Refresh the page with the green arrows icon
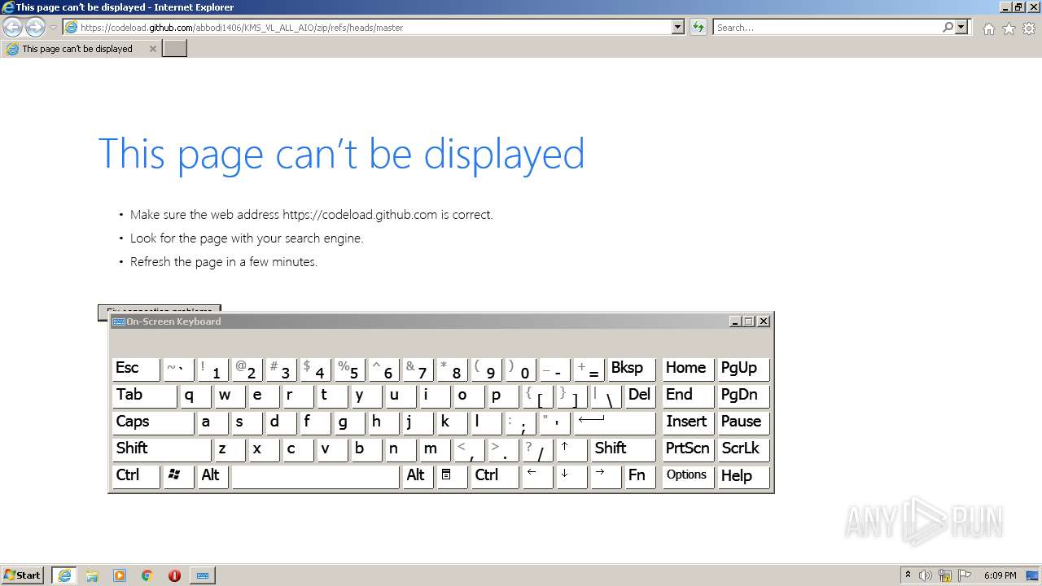This screenshot has height=586, width=1042. (x=698, y=27)
